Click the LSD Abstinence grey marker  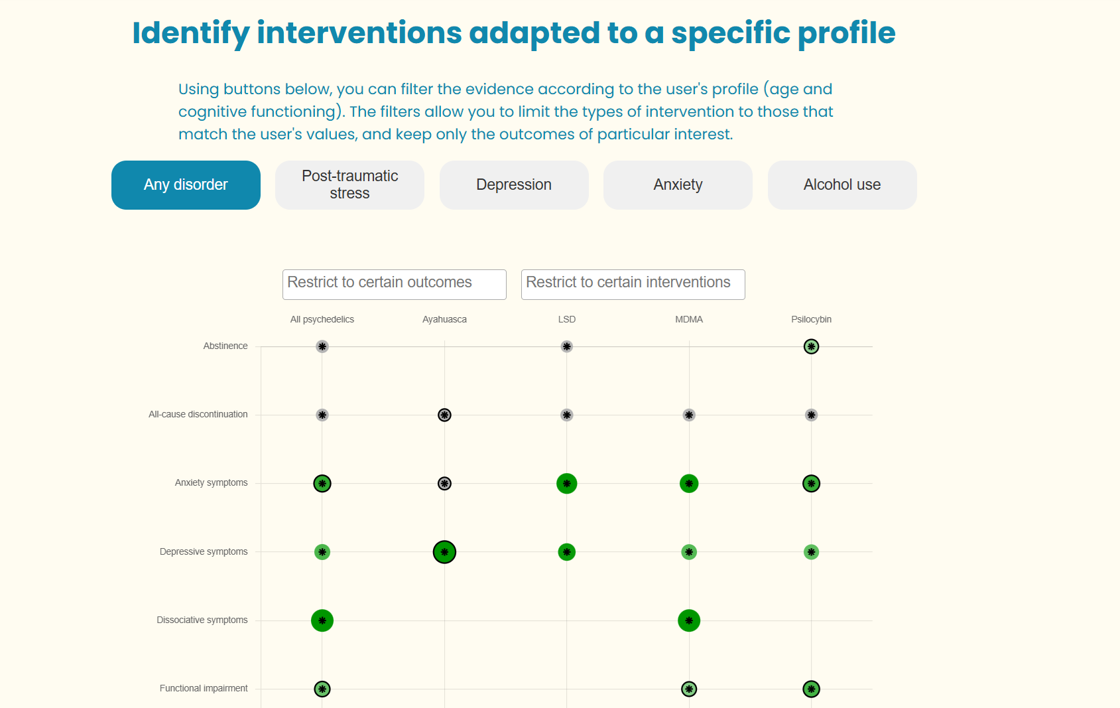click(567, 346)
